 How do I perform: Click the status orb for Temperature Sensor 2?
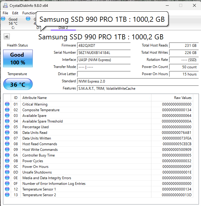(x=7, y=195)
